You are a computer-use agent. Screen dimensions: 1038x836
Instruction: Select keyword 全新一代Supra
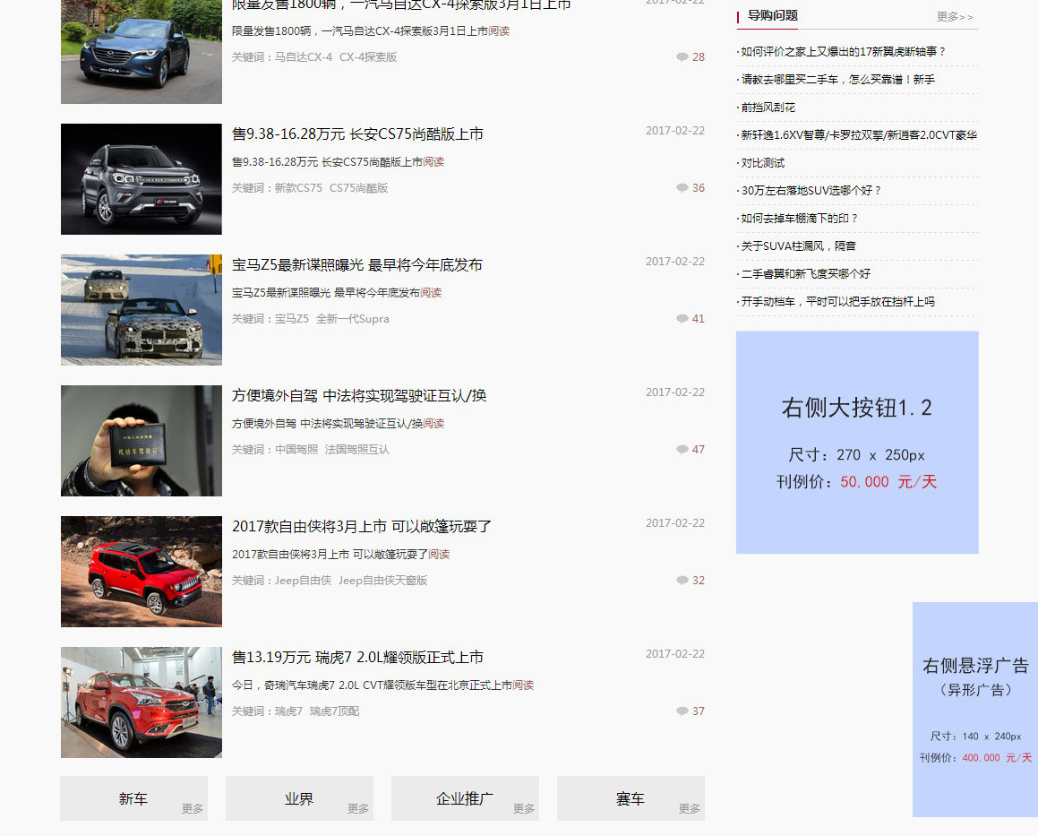(x=353, y=319)
